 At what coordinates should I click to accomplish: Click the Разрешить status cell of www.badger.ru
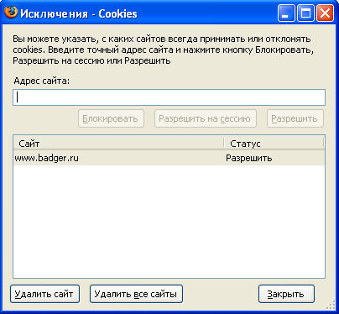click(x=249, y=158)
